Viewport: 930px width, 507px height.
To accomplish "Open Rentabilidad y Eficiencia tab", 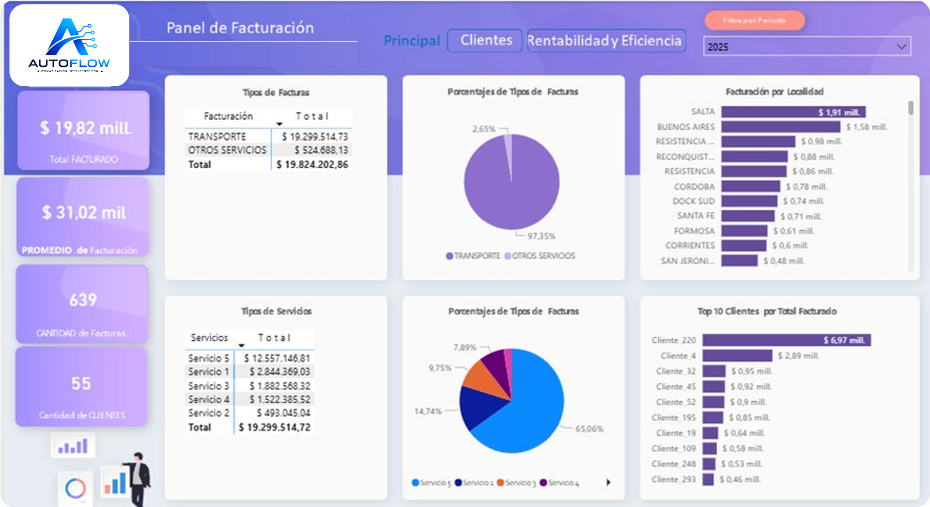I will point(606,40).
